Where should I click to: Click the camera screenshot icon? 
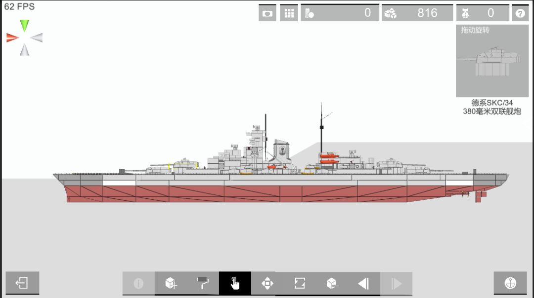[267, 13]
